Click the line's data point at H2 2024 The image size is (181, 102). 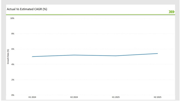(74, 55)
